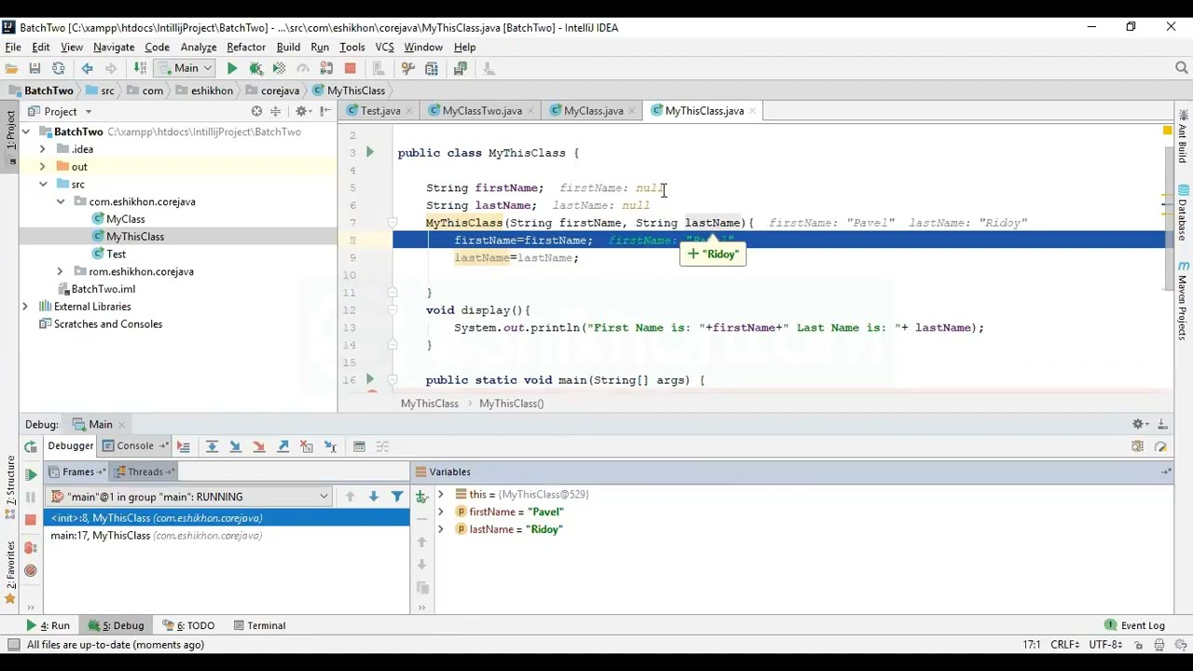Toggle the 1: Project tool window
Screen dimensions: 1193x671
10,137
